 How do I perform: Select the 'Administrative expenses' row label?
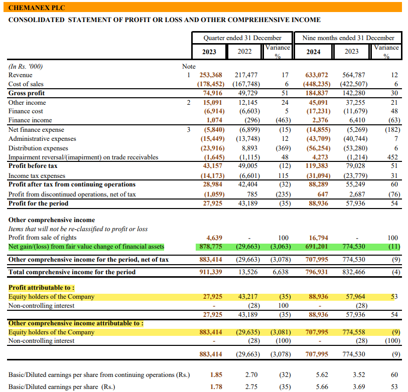coord(42,139)
